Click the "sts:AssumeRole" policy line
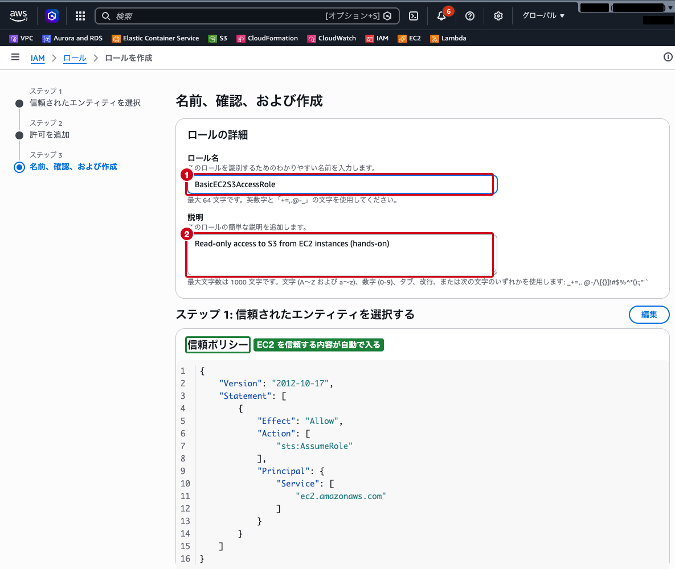 click(314, 446)
